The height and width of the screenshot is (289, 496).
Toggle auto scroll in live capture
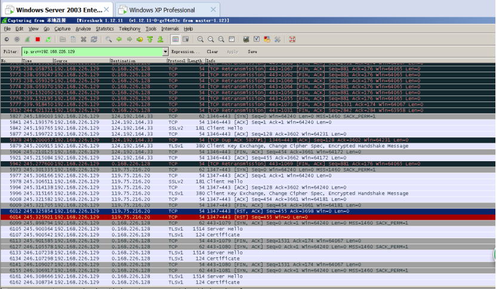point(186,39)
